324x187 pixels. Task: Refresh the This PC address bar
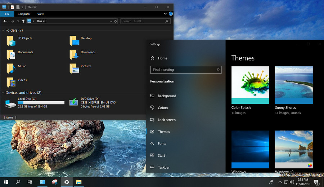click(115, 21)
